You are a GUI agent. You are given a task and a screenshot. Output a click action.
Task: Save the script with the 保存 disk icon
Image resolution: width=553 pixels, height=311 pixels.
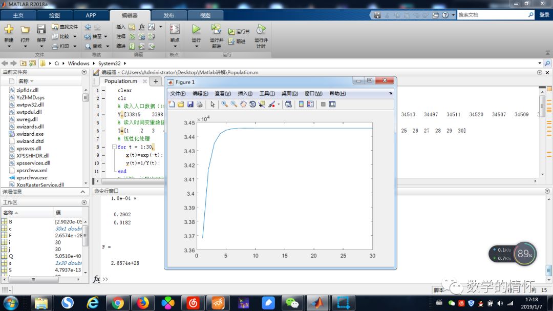(x=41, y=29)
